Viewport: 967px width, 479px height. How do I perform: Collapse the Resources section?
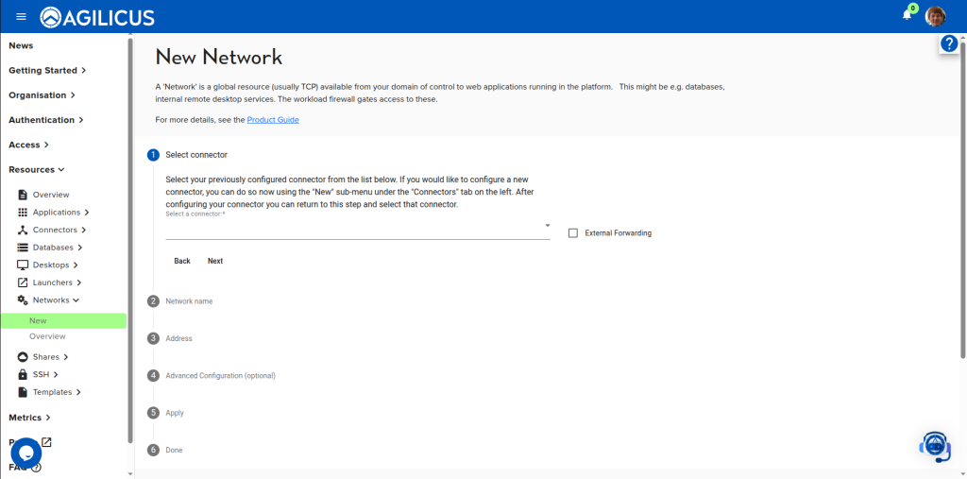[x=37, y=169]
